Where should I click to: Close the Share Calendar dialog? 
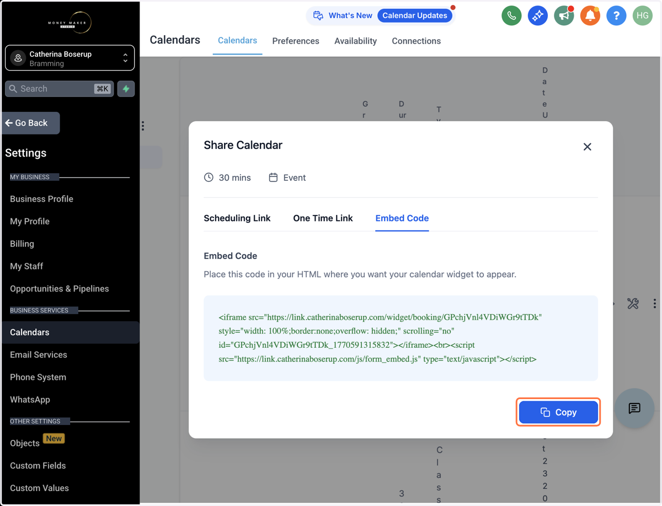[587, 147]
